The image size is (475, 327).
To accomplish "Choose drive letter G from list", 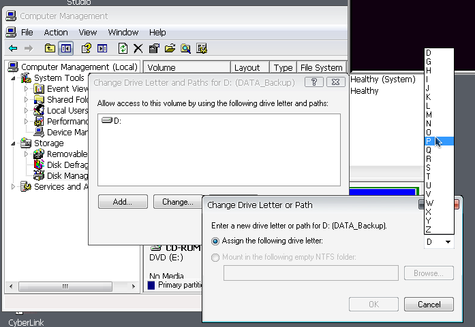I will click(x=439, y=62).
